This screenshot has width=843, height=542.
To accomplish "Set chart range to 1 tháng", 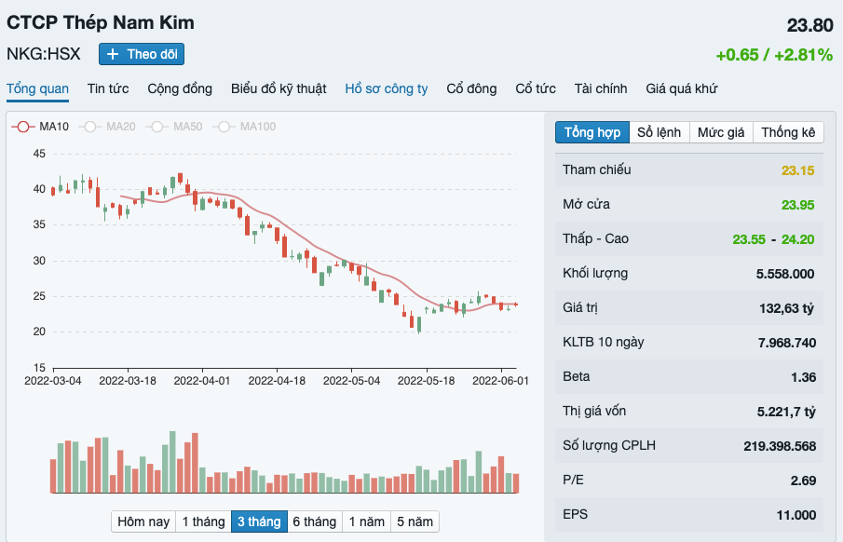I will (x=203, y=522).
